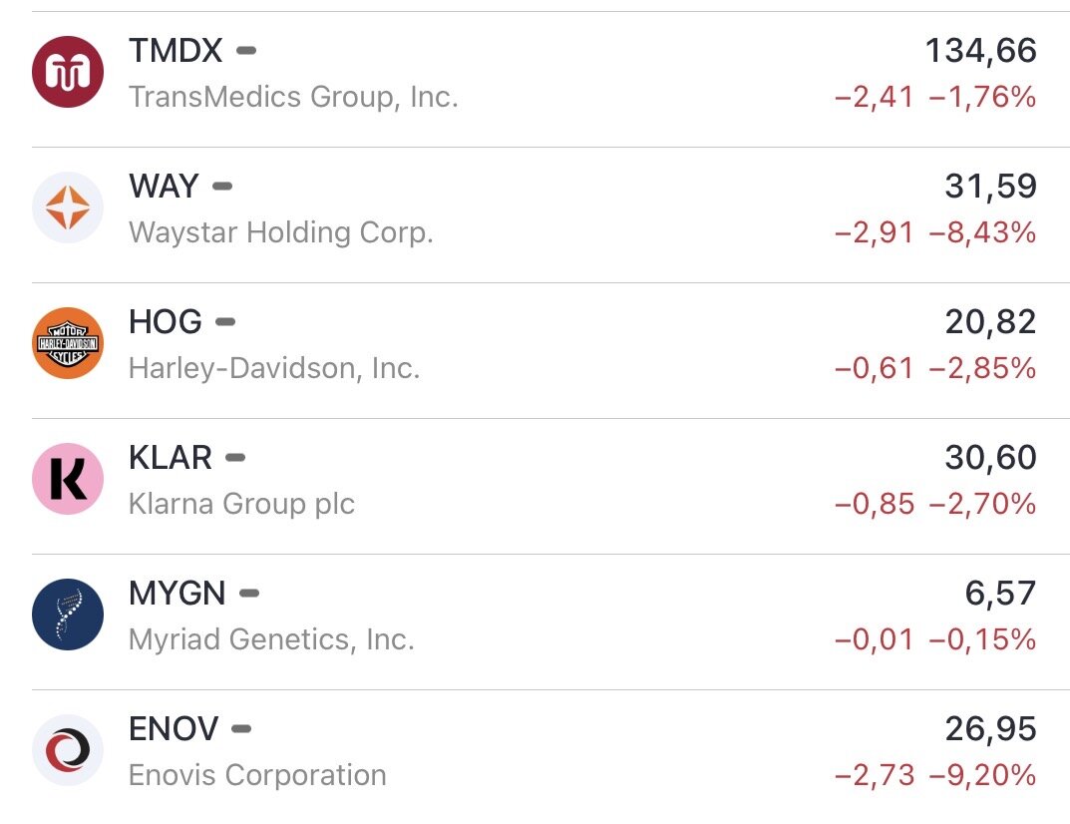
Task: Open the Harley-Davidson logo icon
Action: coord(68,343)
